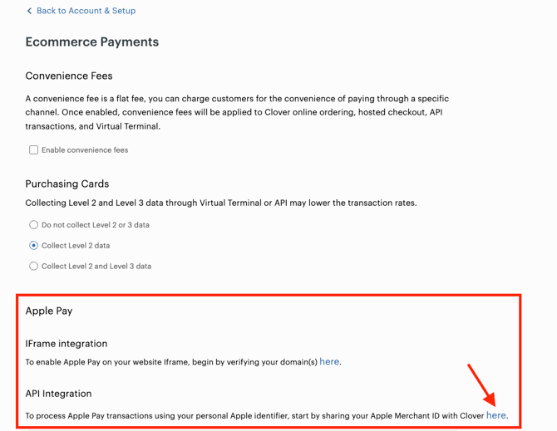Click the 'Do not collect Level 2 or 3 data' label text
The height and width of the screenshot is (431, 557).
click(96, 225)
